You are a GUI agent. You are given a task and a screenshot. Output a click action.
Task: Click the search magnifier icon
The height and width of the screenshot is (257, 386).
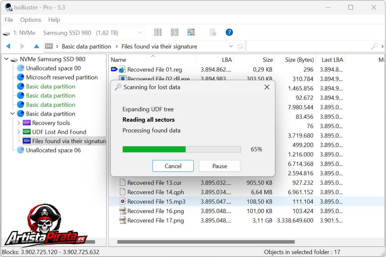pyautogui.click(x=375, y=46)
